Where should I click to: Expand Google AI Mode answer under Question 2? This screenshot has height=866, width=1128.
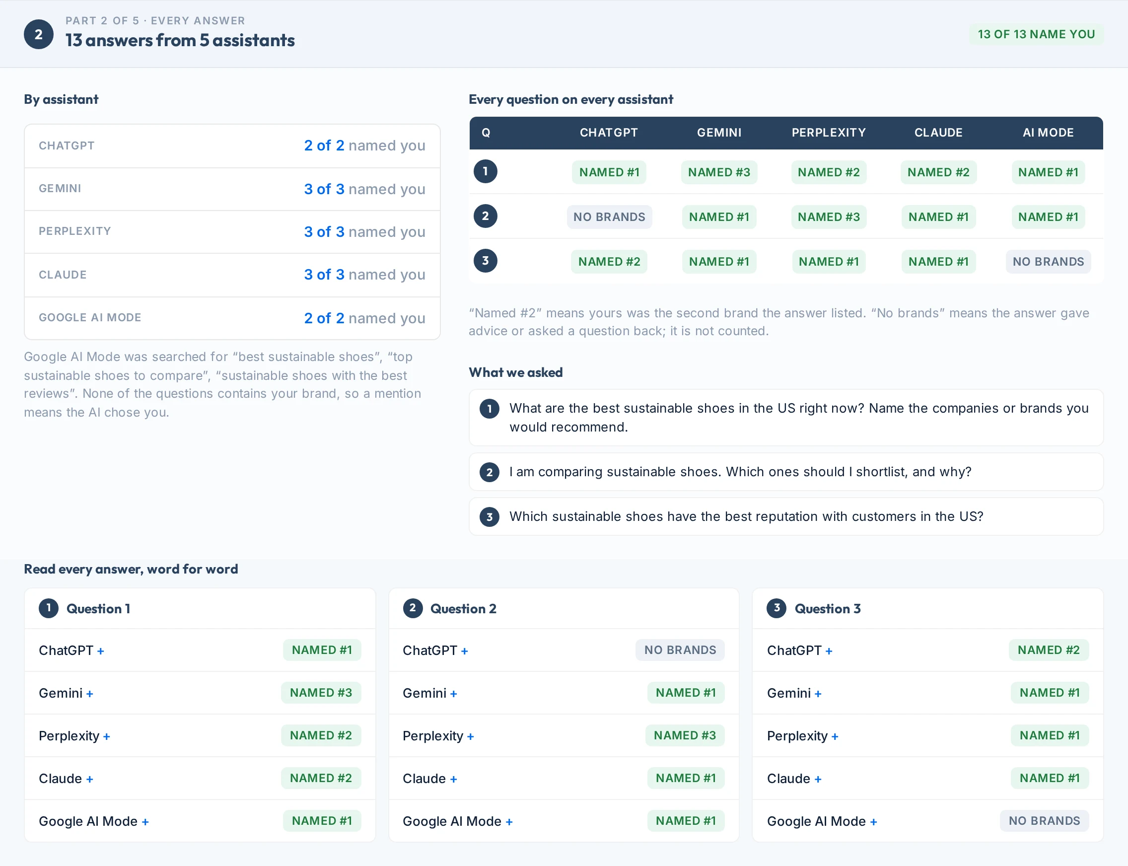click(x=564, y=822)
